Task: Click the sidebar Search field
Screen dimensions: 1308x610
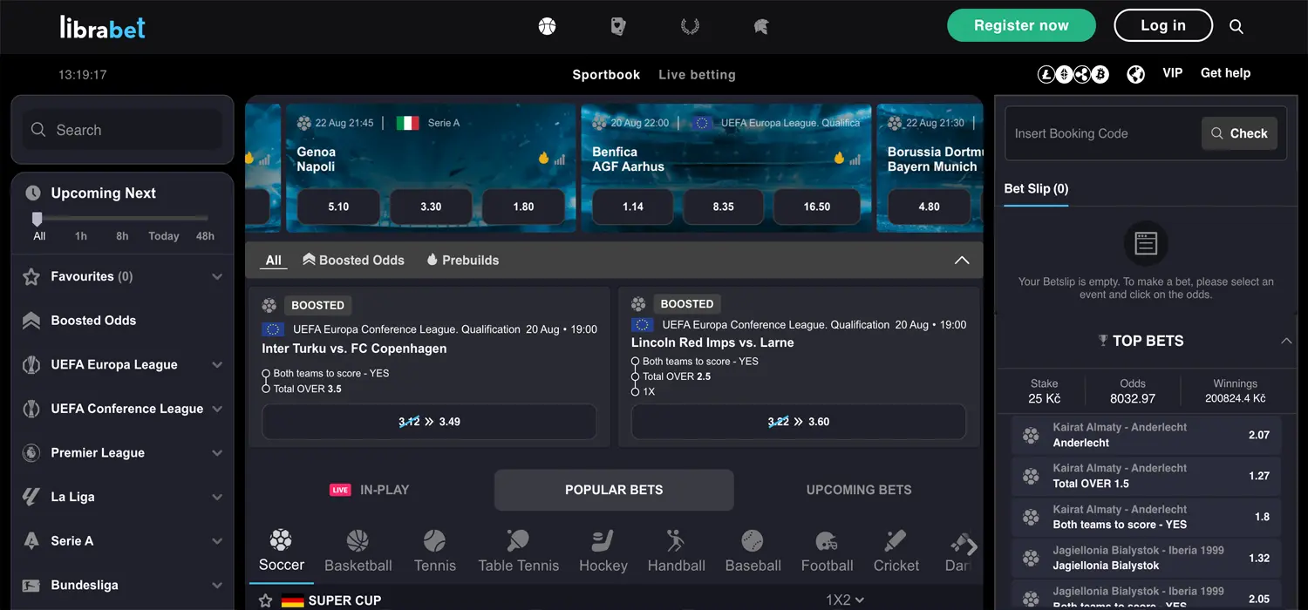Action: pos(122,130)
